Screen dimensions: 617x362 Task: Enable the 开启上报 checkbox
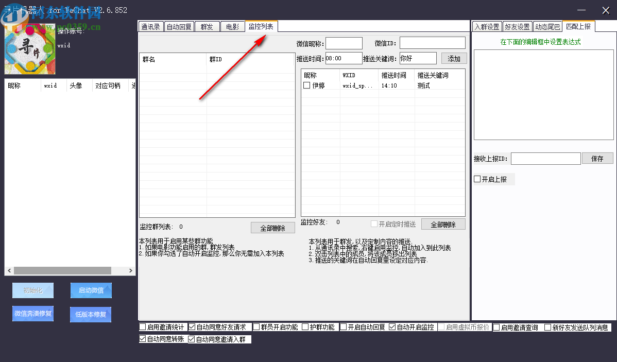[x=477, y=179]
